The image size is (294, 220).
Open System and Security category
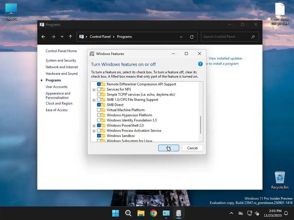(x=61, y=60)
